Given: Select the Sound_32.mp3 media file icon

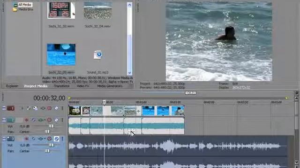Looking at the screenshot, I should [x=98, y=55].
